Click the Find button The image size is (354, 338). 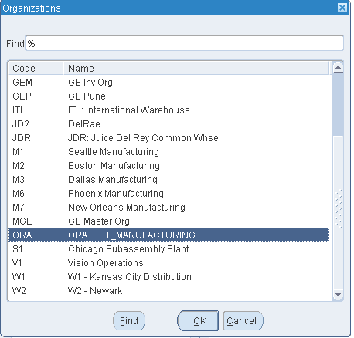[x=129, y=321]
